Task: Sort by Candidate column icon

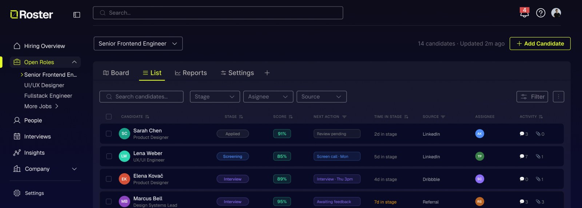Action: coord(147,117)
